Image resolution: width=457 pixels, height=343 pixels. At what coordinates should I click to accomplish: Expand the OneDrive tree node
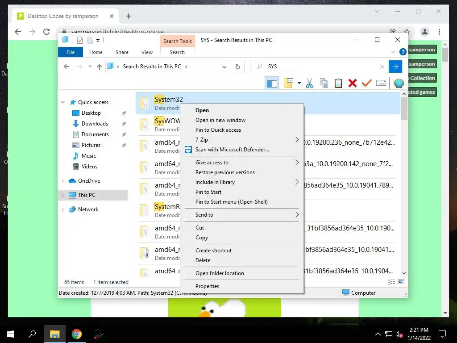click(62, 181)
